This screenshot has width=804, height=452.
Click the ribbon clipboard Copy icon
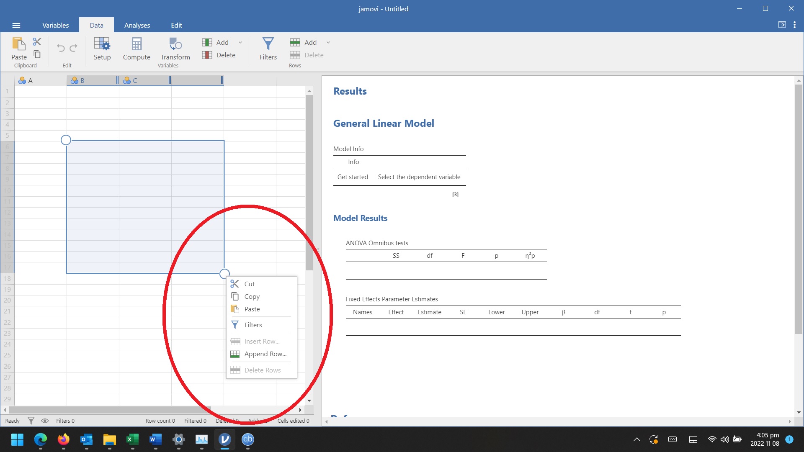click(x=37, y=54)
